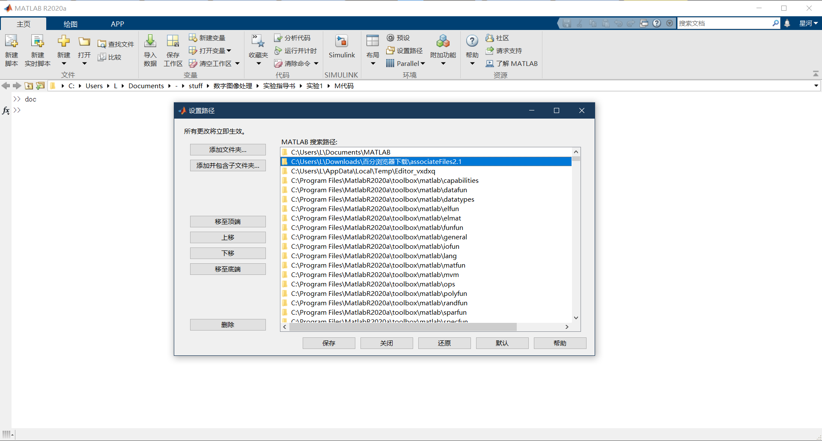
Task: Click 下移 (Move Down) button
Action: point(228,253)
